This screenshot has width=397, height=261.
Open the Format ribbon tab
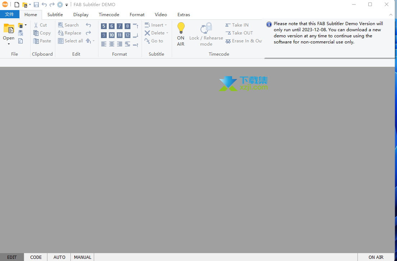click(137, 15)
